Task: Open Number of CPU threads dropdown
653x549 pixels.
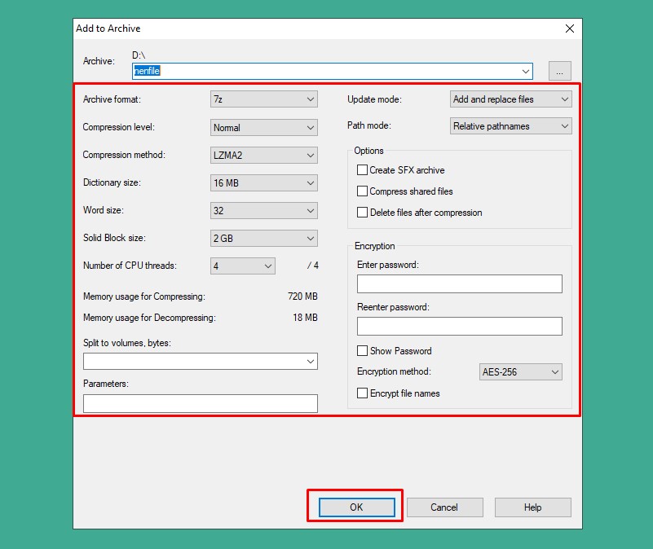Action: click(243, 266)
